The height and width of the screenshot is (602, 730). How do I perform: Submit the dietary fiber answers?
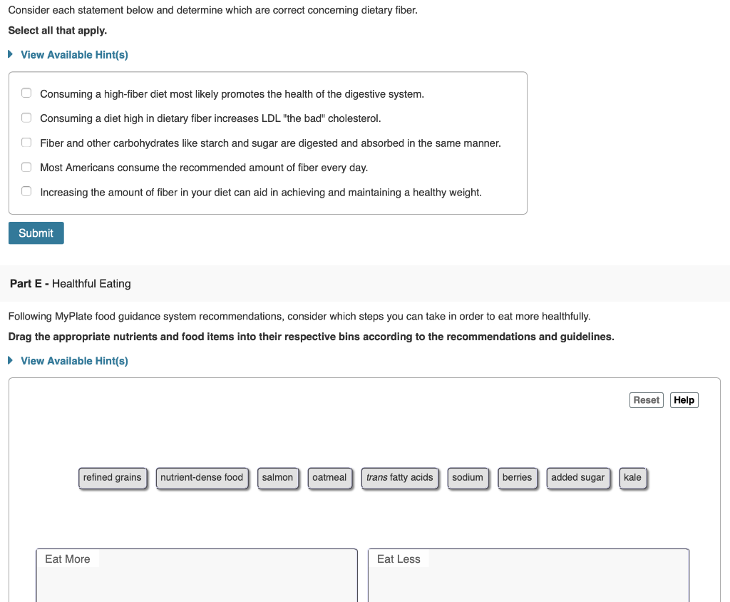36,233
